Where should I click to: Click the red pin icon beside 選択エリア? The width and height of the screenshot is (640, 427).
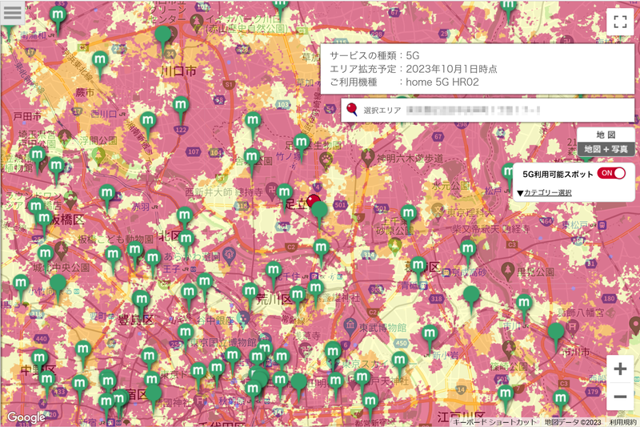351,109
